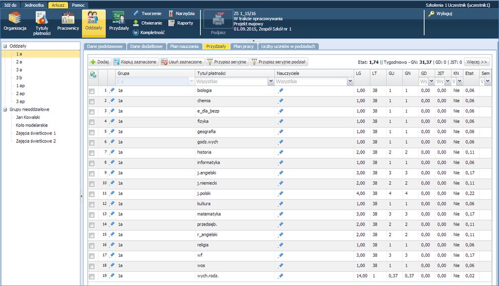Open the Nauczyciele filter dropdown
Screen dimensions: 499x286
350,81
